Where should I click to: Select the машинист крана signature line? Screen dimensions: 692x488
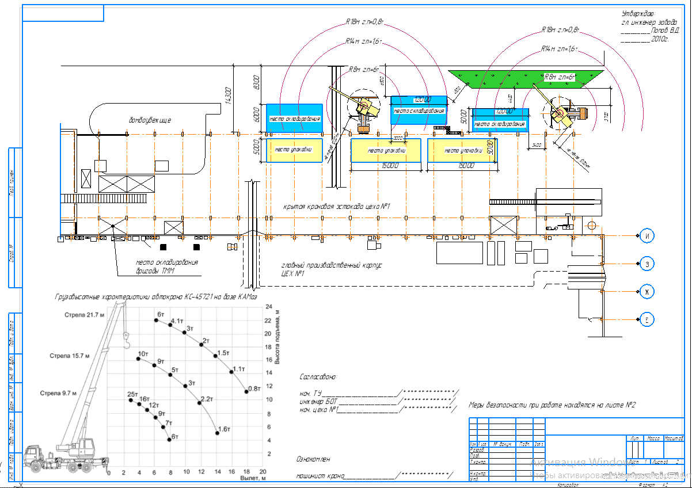pos(345,476)
